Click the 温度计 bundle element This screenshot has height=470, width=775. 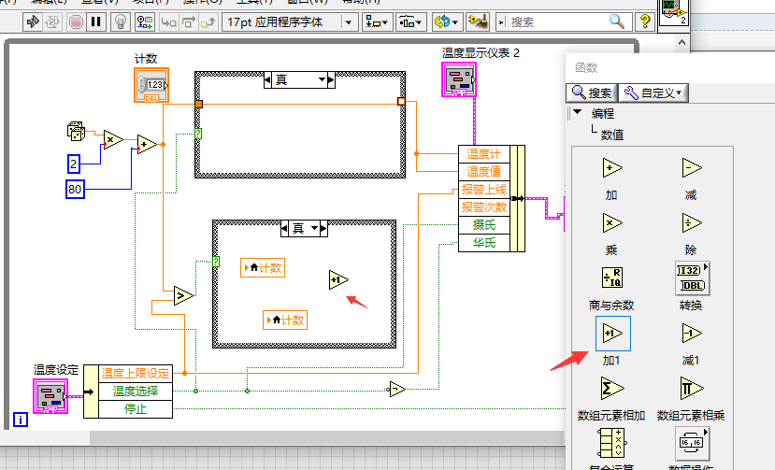(x=484, y=154)
